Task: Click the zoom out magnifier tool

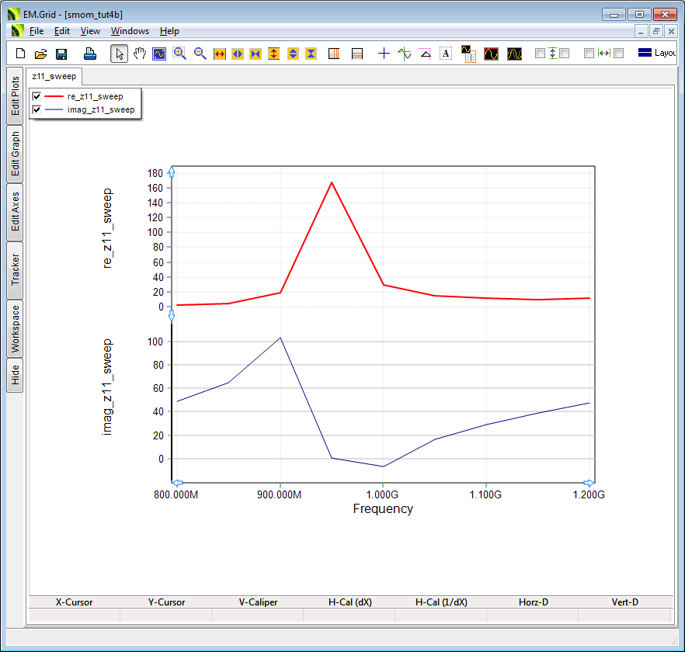Action: tap(200, 54)
